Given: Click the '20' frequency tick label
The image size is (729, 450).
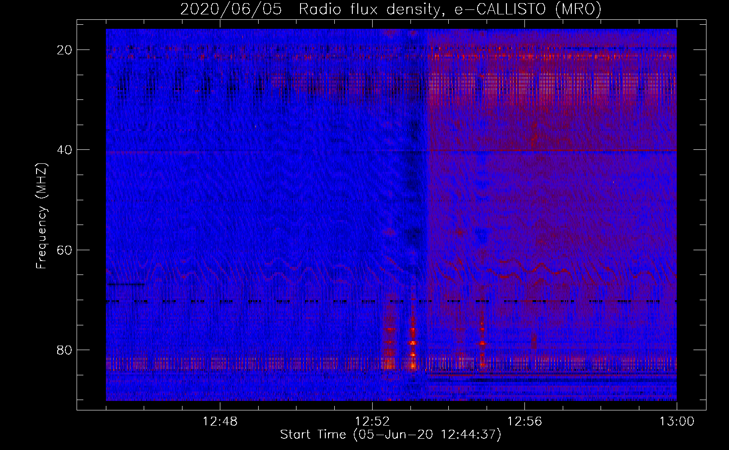Looking at the screenshot, I should (64, 50).
